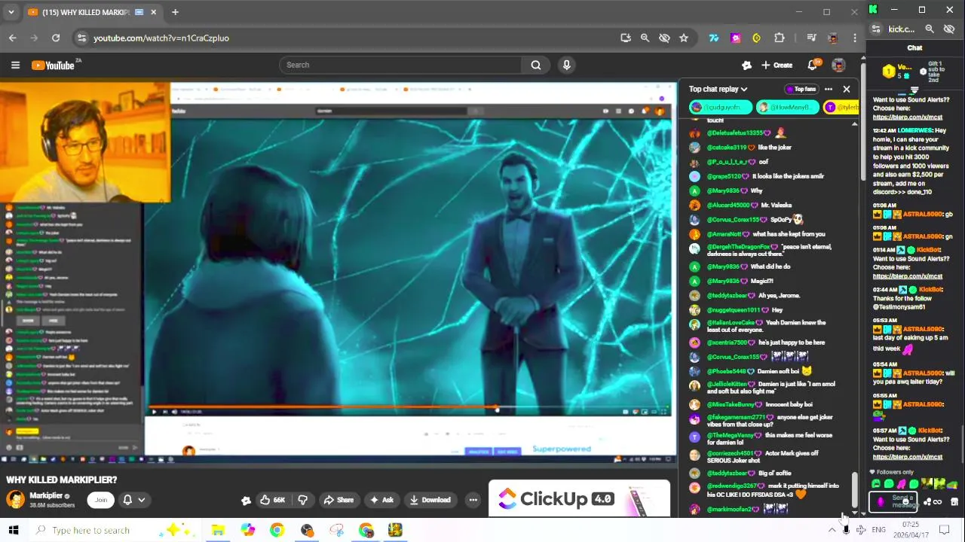Click the Ask button under the video
This screenshot has width=965, height=542.
[x=381, y=500]
